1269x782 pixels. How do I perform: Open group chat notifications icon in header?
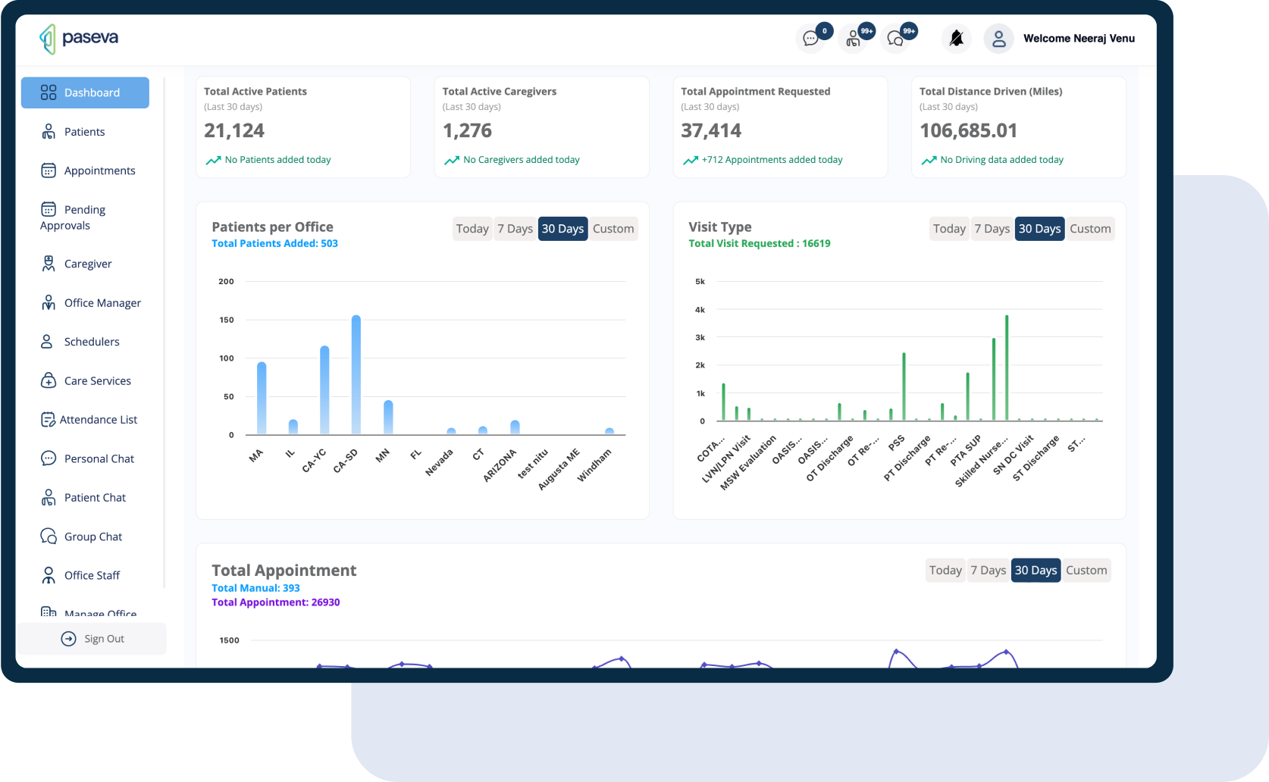896,39
